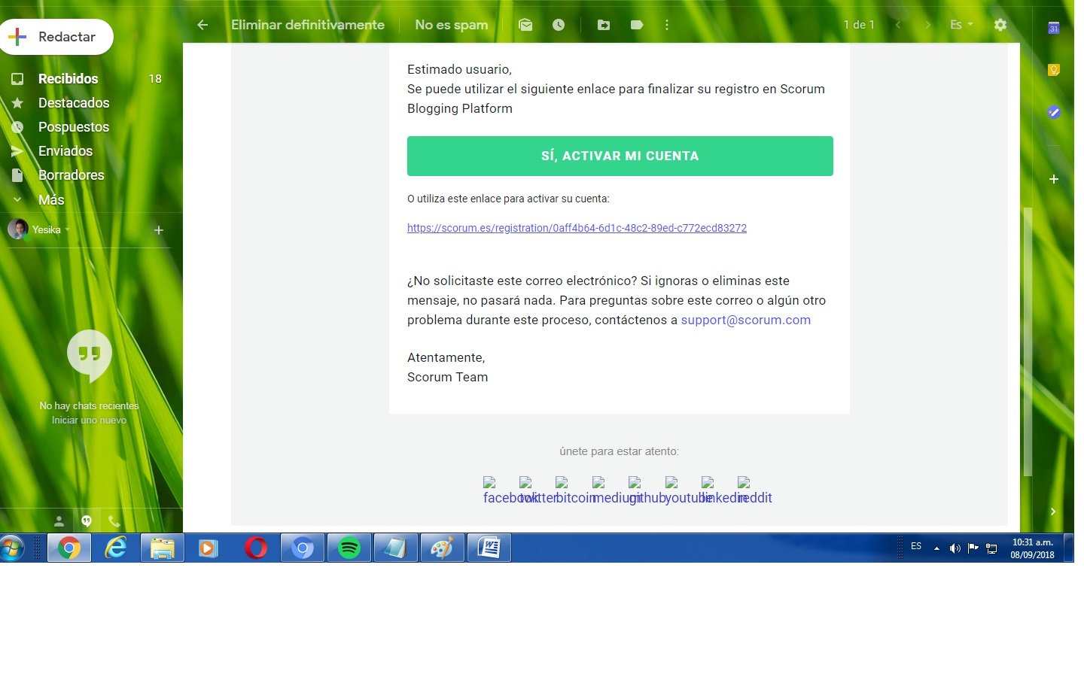Click the newer message arrow
The image size is (1084, 677).
[898, 25]
